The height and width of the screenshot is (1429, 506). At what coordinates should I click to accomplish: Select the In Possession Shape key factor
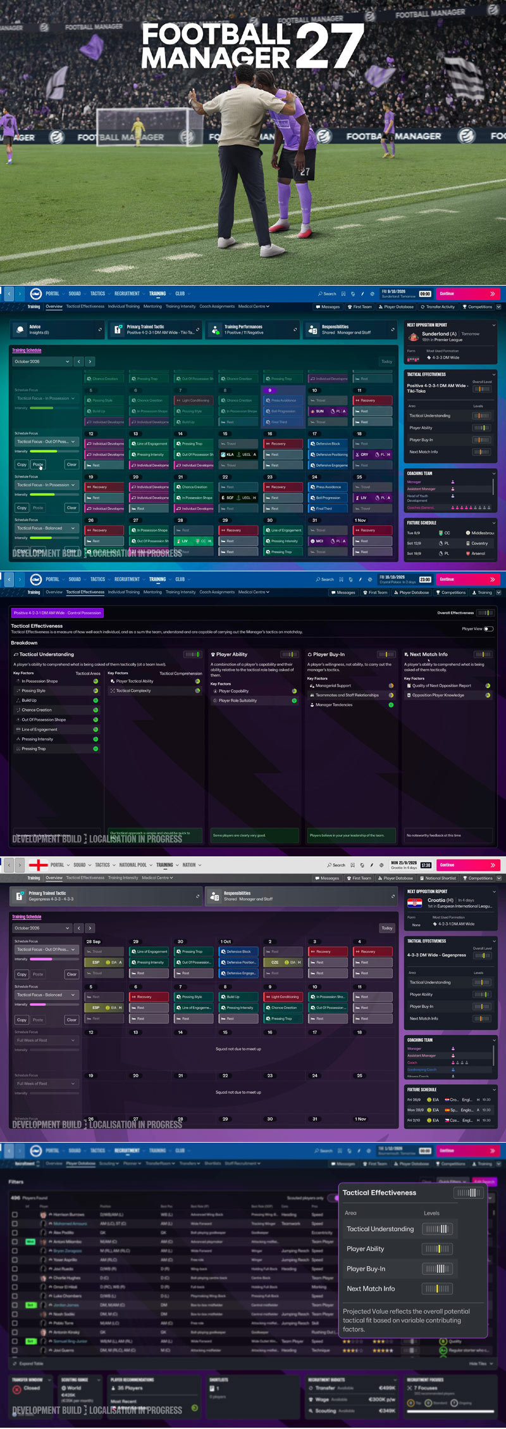56,681
